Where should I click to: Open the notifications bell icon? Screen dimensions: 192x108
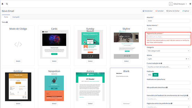3,4
